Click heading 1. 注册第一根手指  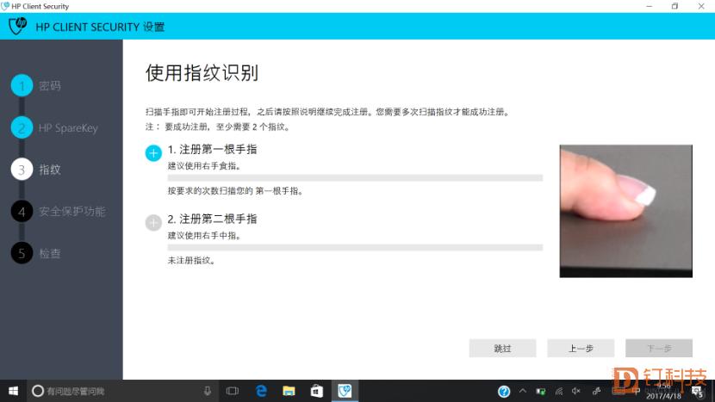point(212,149)
